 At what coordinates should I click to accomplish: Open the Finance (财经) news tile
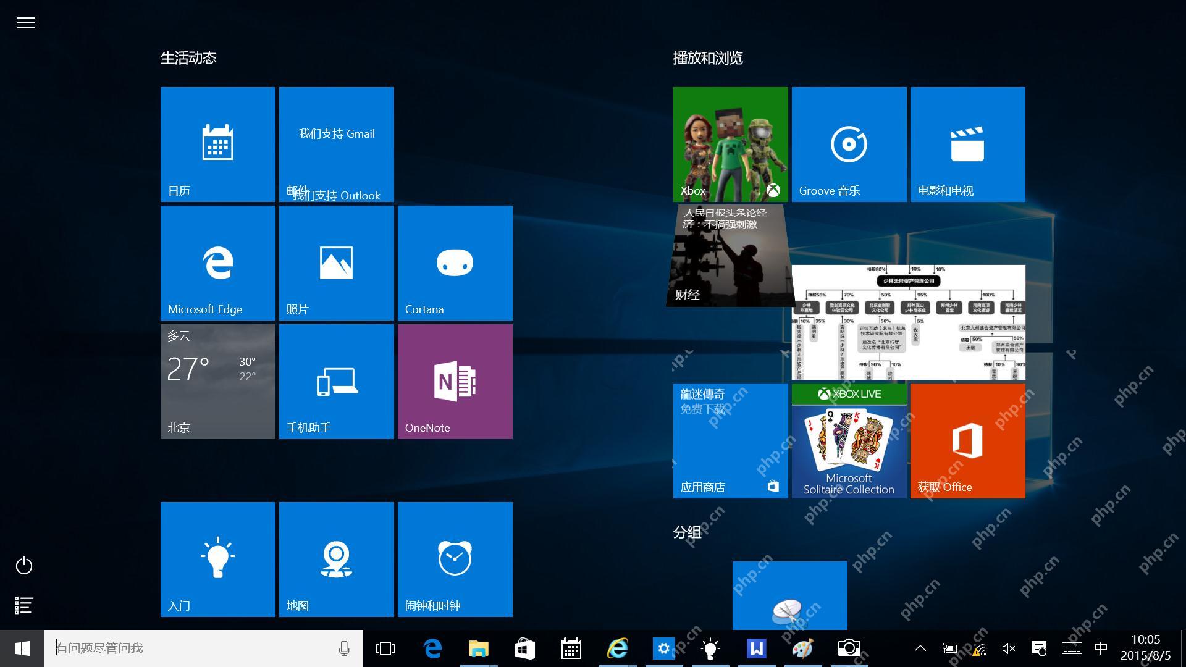[x=730, y=256]
